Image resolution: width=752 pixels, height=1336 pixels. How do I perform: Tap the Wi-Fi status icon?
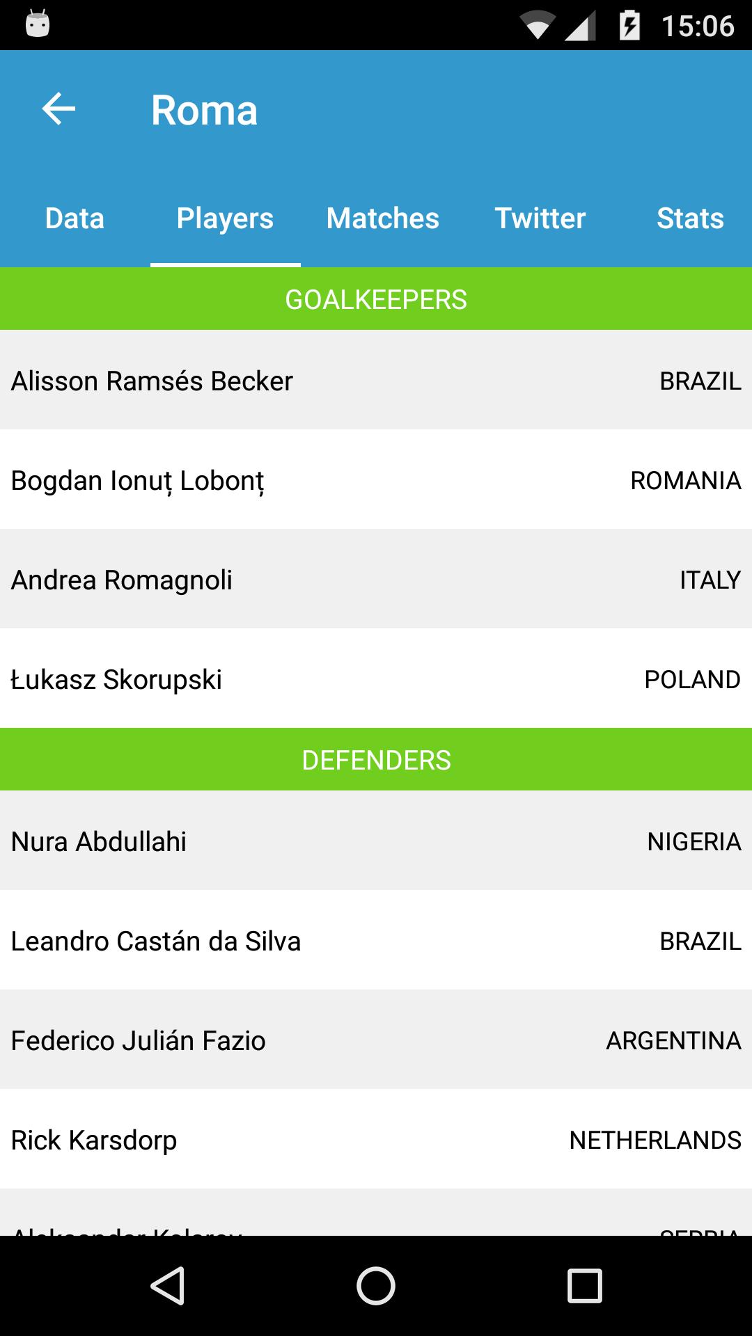coord(536,26)
